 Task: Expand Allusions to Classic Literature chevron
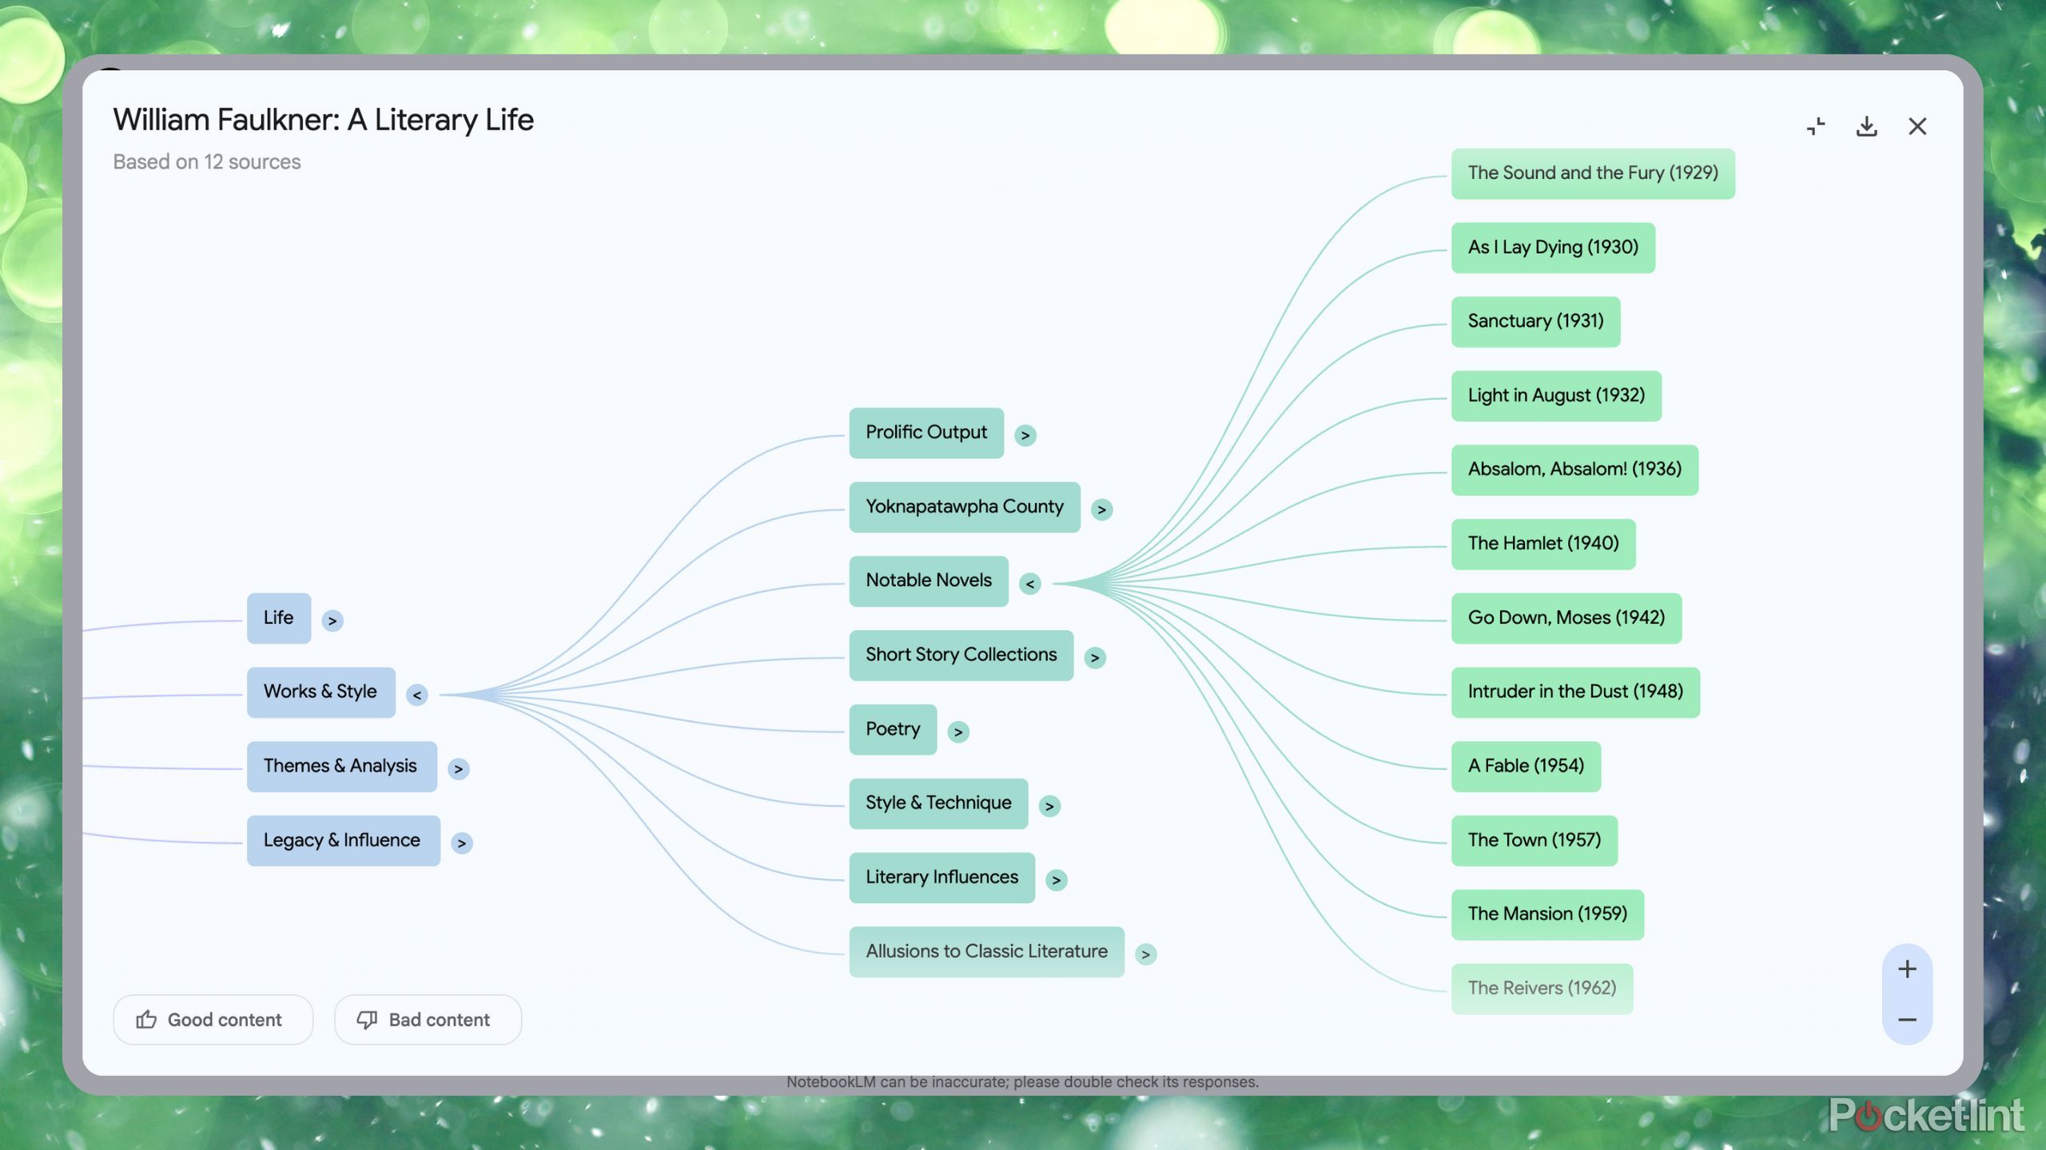pyautogui.click(x=1145, y=954)
